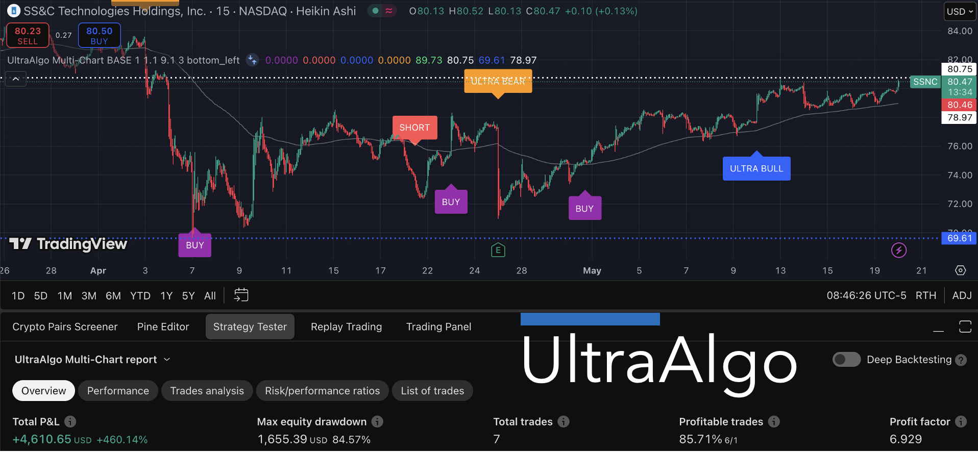Click the 80.75 price axis label
978x452 pixels.
pos(960,69)
